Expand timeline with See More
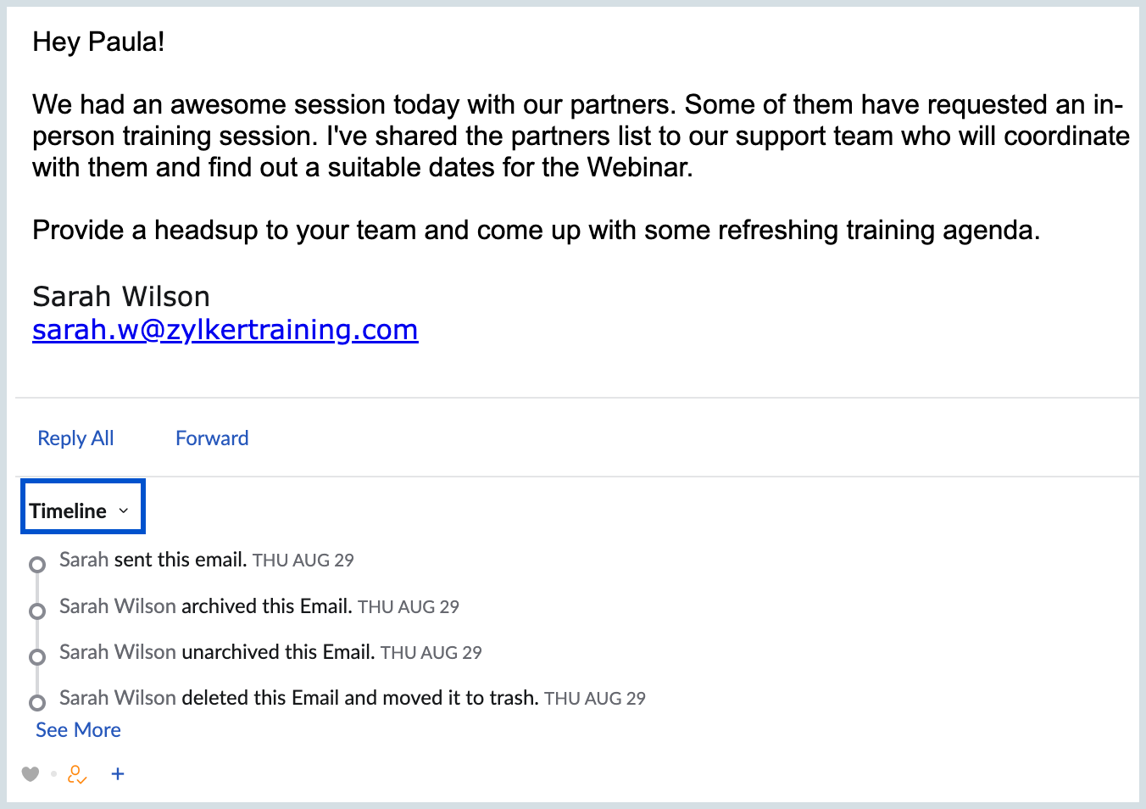This screenshot has width=1146, height=809. (x=78, y=730)
